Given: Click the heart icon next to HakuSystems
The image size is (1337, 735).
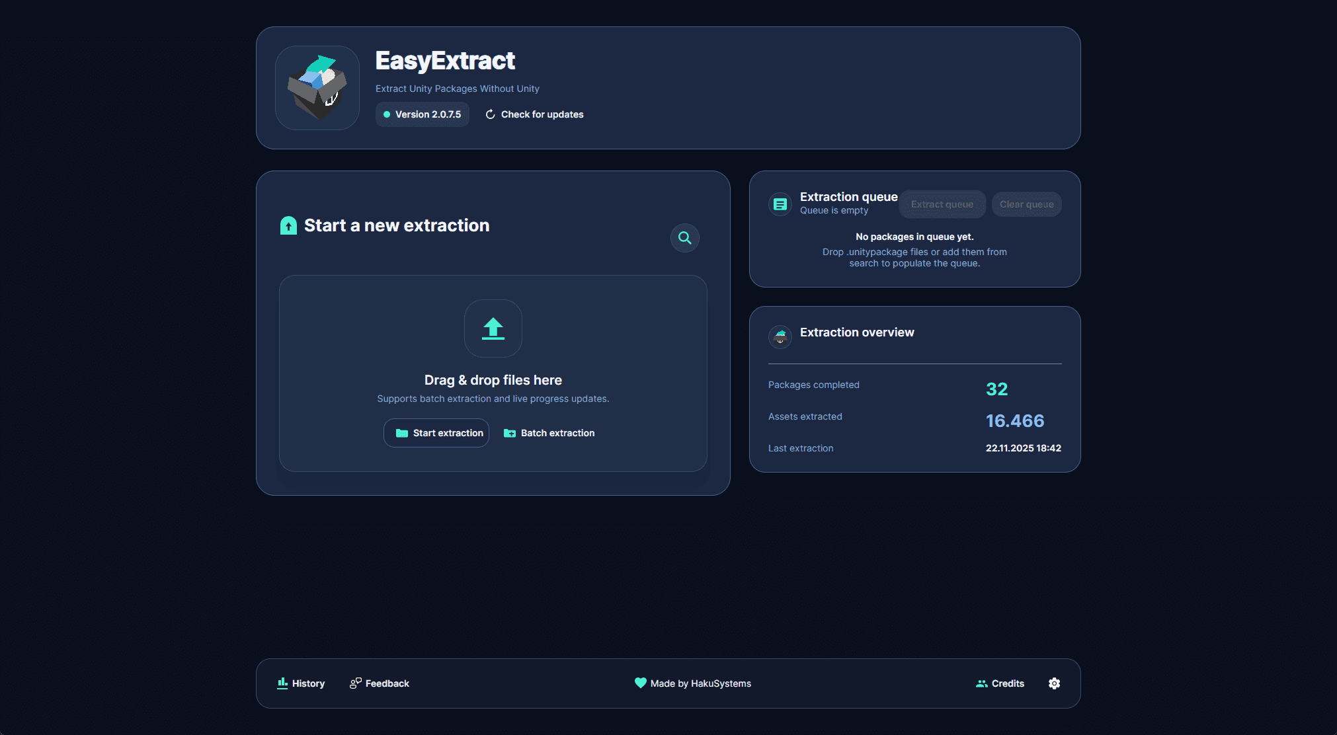Looking at the screenshot, I should [x=640, y=683].
